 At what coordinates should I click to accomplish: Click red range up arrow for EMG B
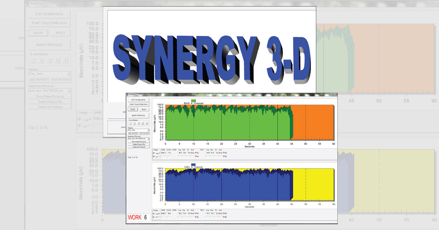pyautogui.click(x=154, y=214)
